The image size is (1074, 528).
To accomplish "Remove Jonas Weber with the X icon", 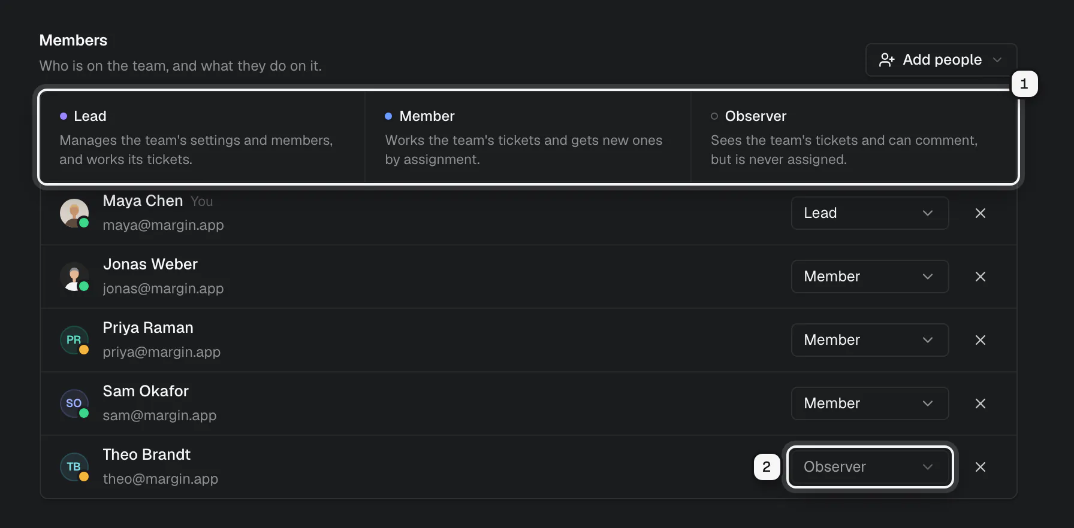I will pyautogui.click(x=981, y=277).
